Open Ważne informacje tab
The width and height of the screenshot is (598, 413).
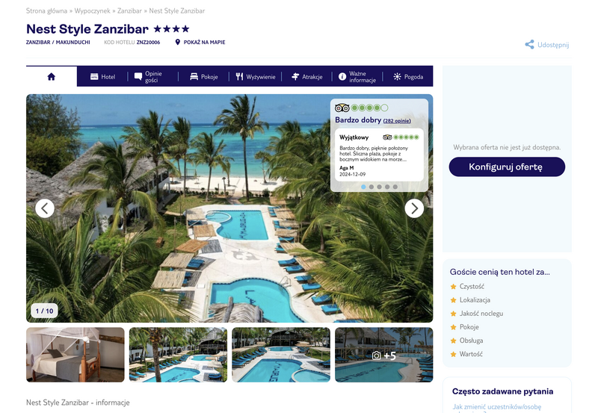point(357,77)
